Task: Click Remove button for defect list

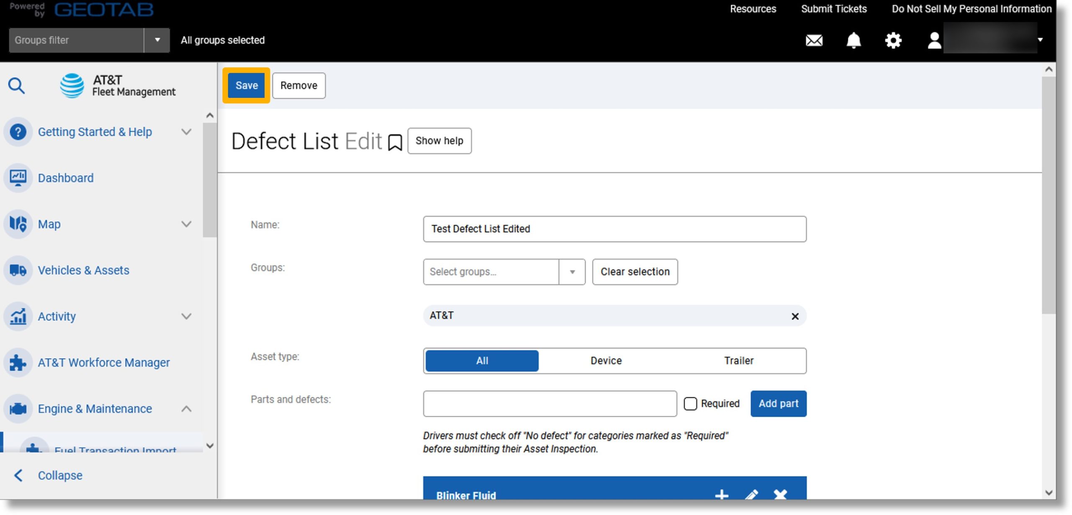Action: (x=299, y=85)
